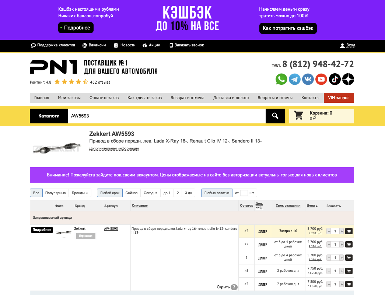385x295 pixels.
Task: Click the 'VIN запрос' button
Action: coord(339,98)
